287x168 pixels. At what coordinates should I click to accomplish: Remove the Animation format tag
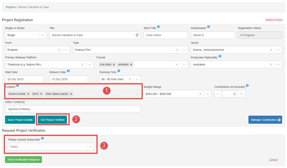click(x=131, y=65)
